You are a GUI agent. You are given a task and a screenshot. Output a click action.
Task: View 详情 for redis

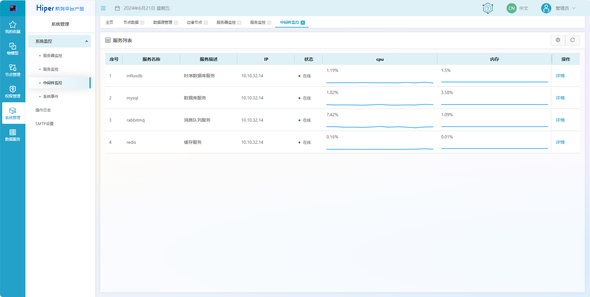tap(560, 142)
